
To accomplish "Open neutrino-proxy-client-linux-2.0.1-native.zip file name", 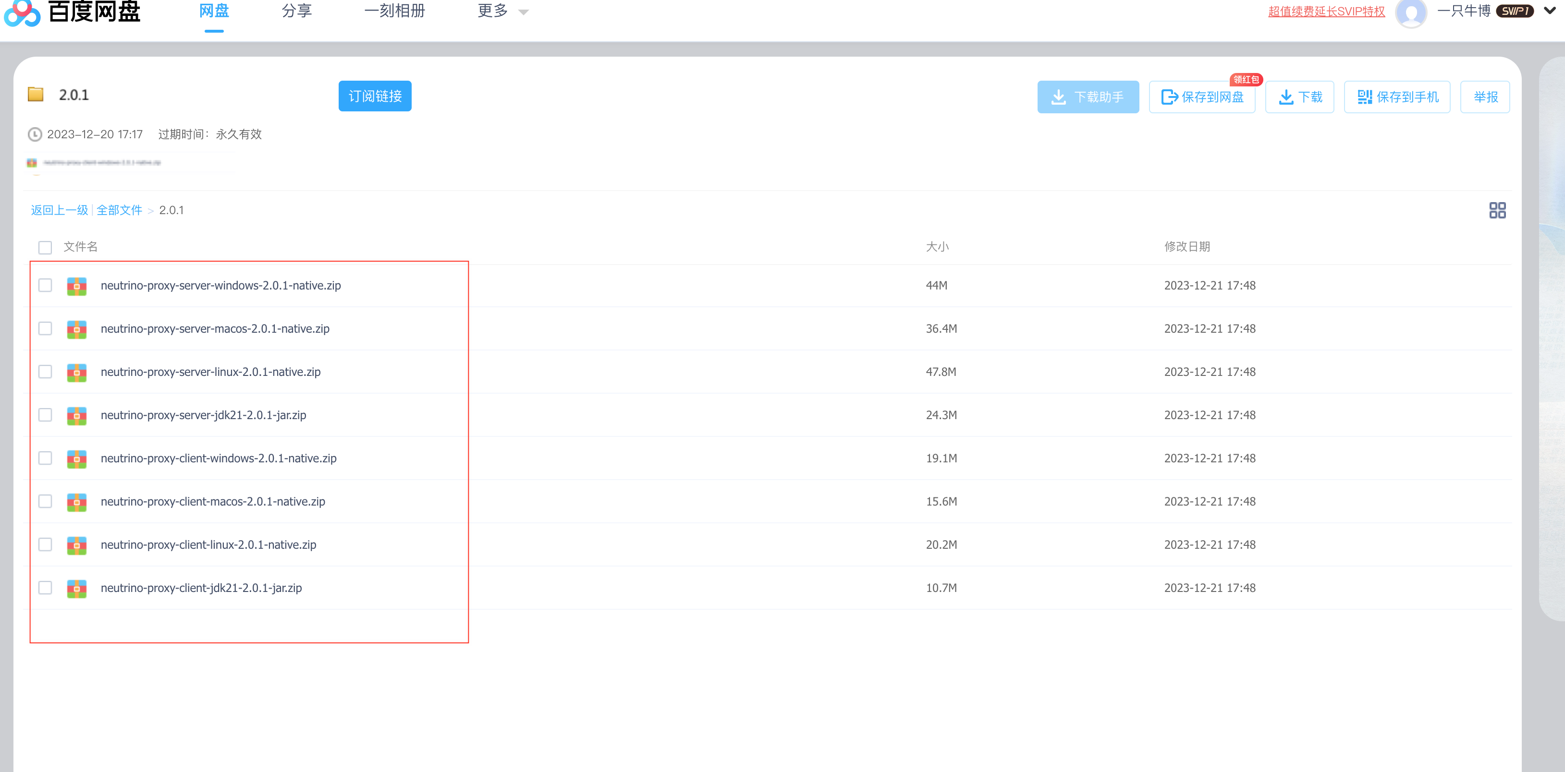I will [x=208, y=544].
